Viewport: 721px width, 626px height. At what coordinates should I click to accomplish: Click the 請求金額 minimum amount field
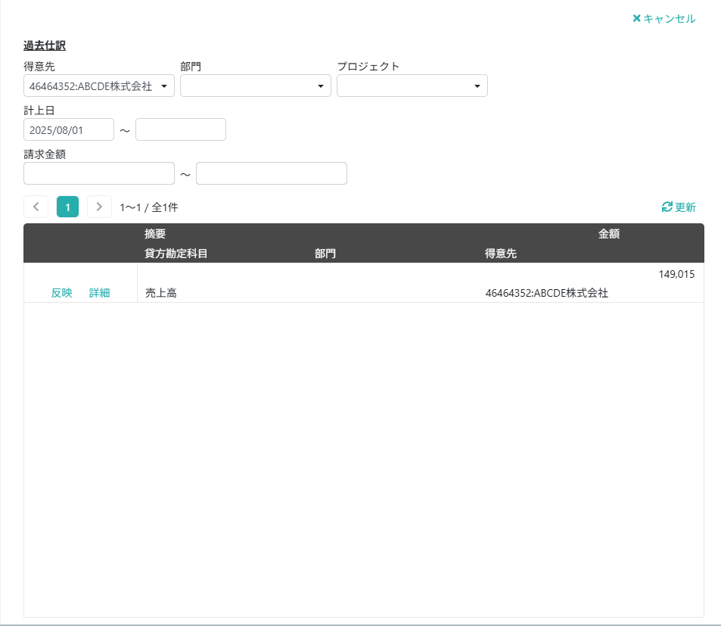[99, 174]
